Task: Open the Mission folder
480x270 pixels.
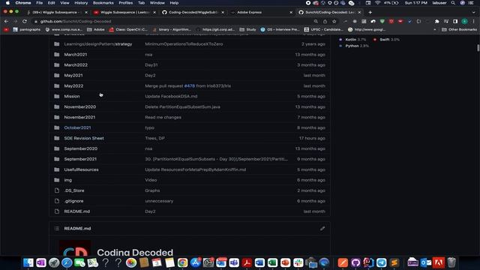Action: click(x=72, y=96)
